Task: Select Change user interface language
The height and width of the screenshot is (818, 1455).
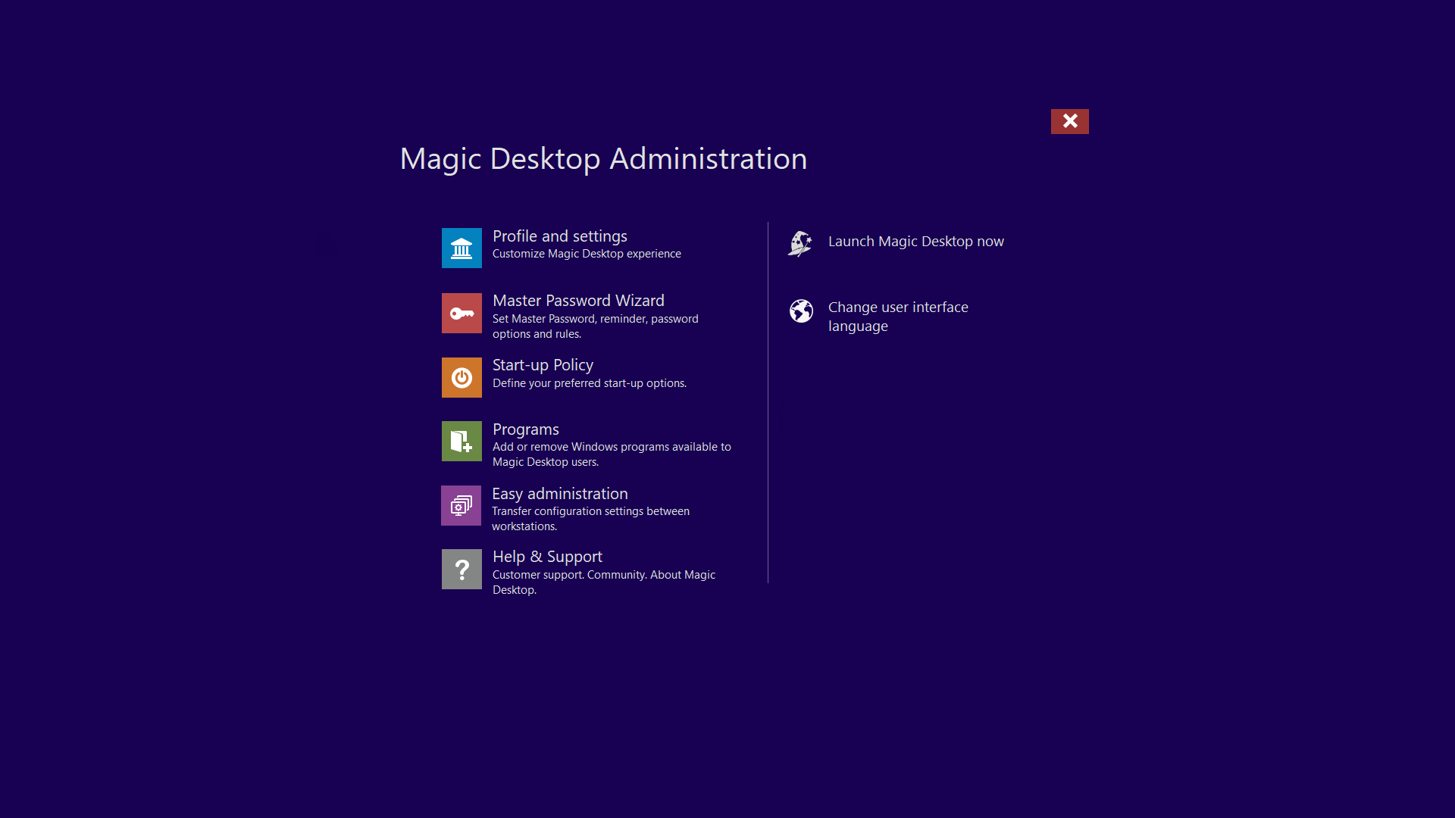Action: [898, 317]
